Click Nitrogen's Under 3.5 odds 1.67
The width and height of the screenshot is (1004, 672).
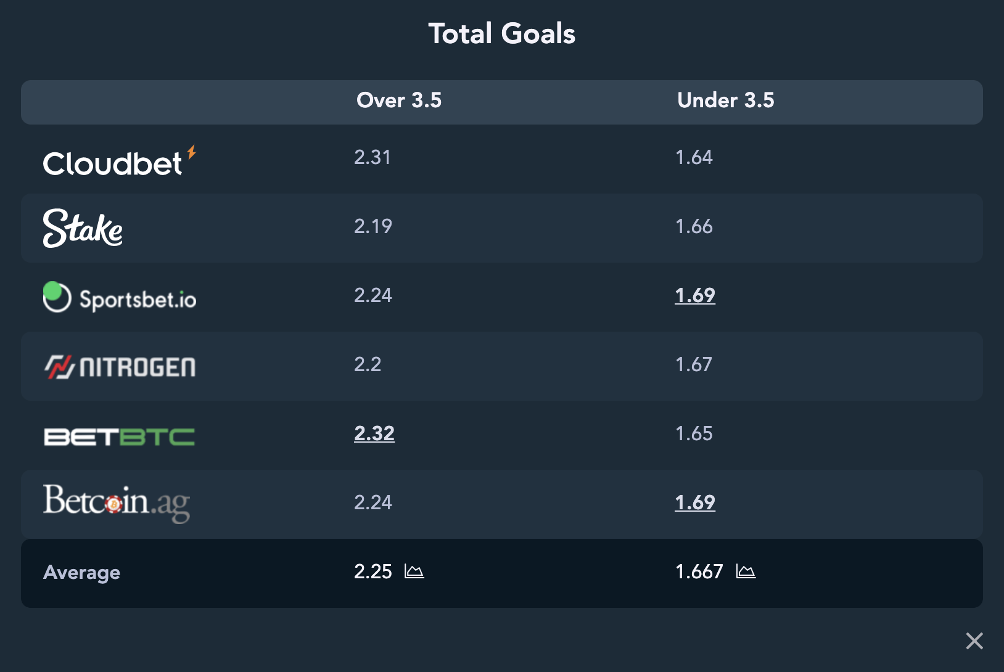click(694, 364)
